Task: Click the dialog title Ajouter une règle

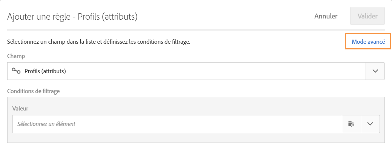Action: [x=72, y=17]
